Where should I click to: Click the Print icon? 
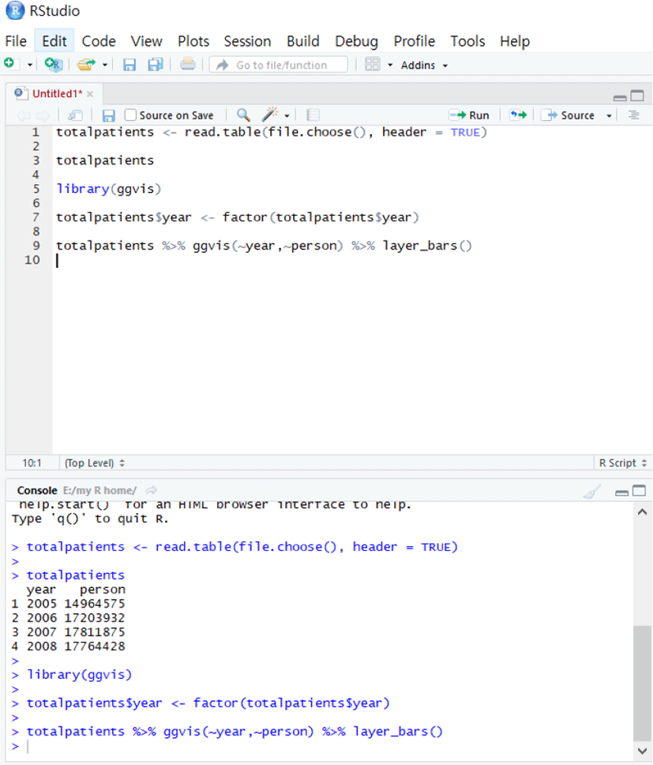coord(188,64)
